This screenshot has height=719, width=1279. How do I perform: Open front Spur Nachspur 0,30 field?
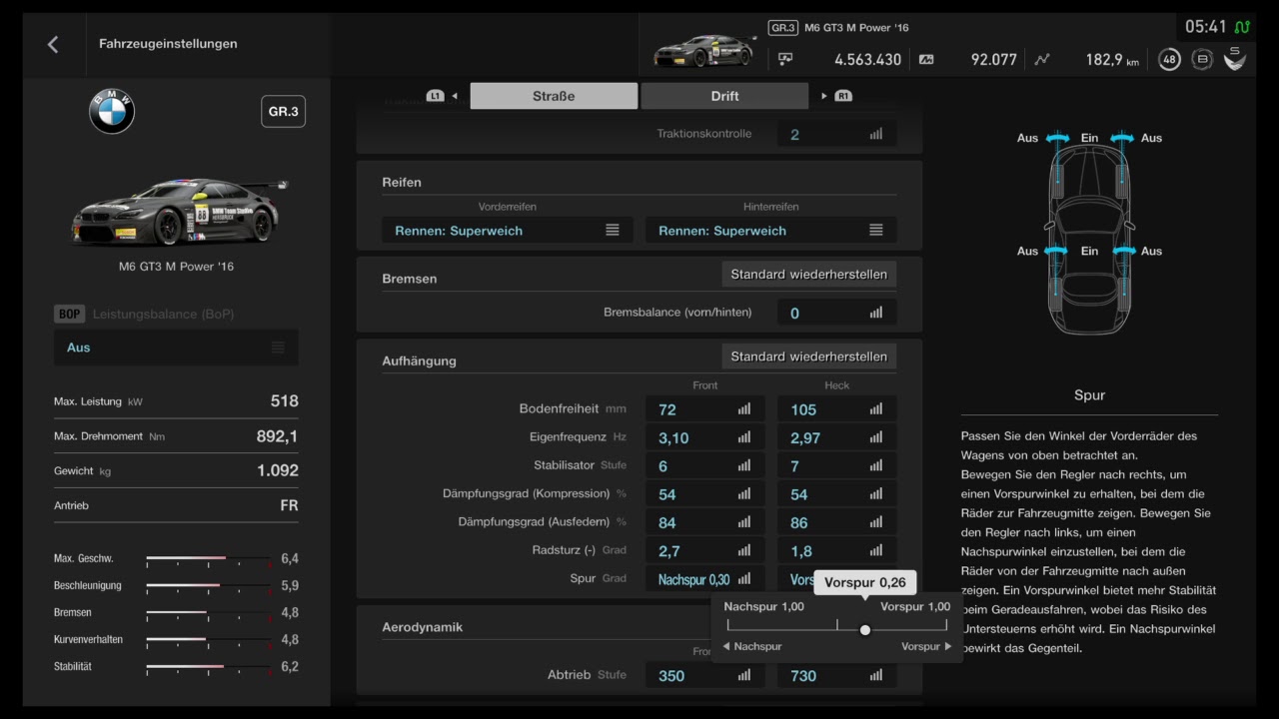click(x=704, y=579)
